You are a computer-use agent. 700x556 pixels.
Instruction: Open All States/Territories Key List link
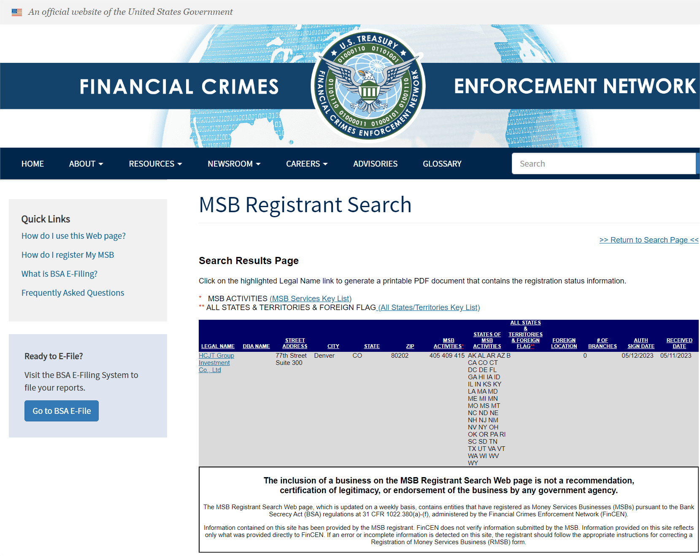[429, 308]
